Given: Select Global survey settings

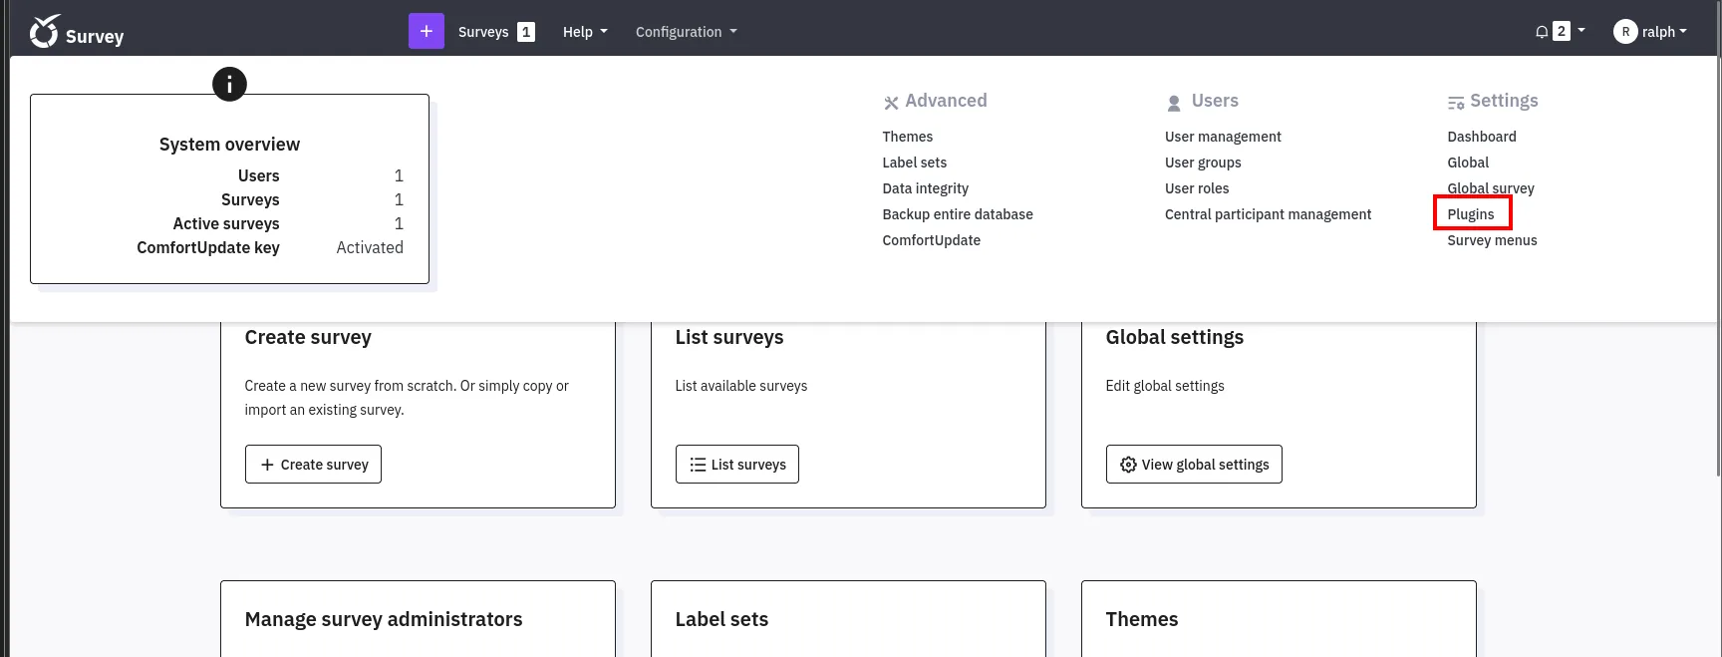Looking at the screenshot, I should click(x=1491, y=188).
